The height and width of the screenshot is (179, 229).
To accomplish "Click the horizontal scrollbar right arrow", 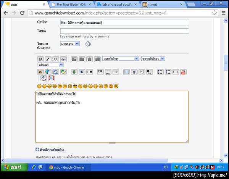I will coord(221,160).
